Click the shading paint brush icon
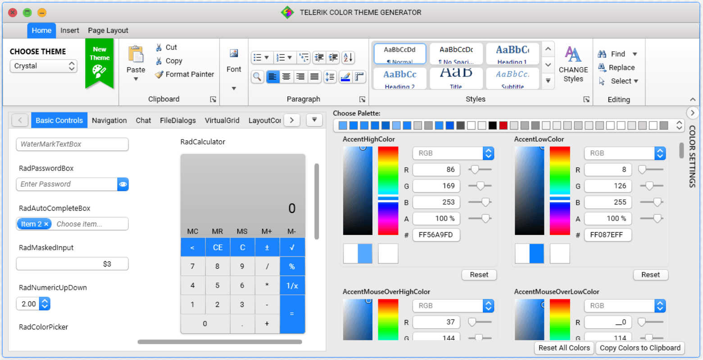 coord(345,77)
